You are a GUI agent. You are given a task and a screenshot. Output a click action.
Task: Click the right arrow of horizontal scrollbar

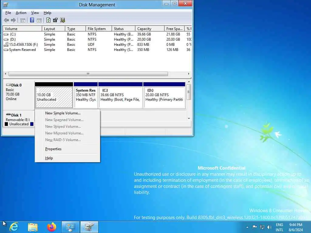pyautogui.click(x=189, y=74)
